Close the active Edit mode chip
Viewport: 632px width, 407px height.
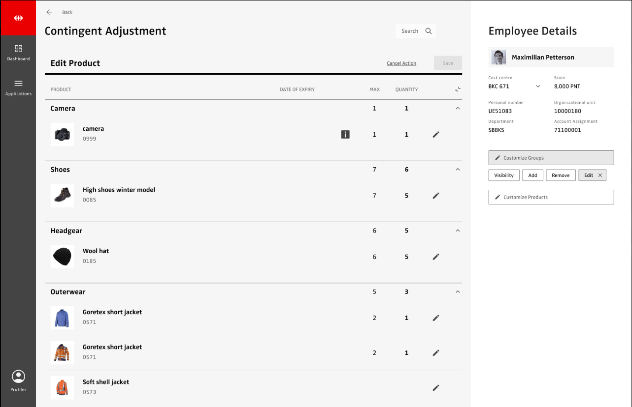pyautogui.click(x=600, y=175)
